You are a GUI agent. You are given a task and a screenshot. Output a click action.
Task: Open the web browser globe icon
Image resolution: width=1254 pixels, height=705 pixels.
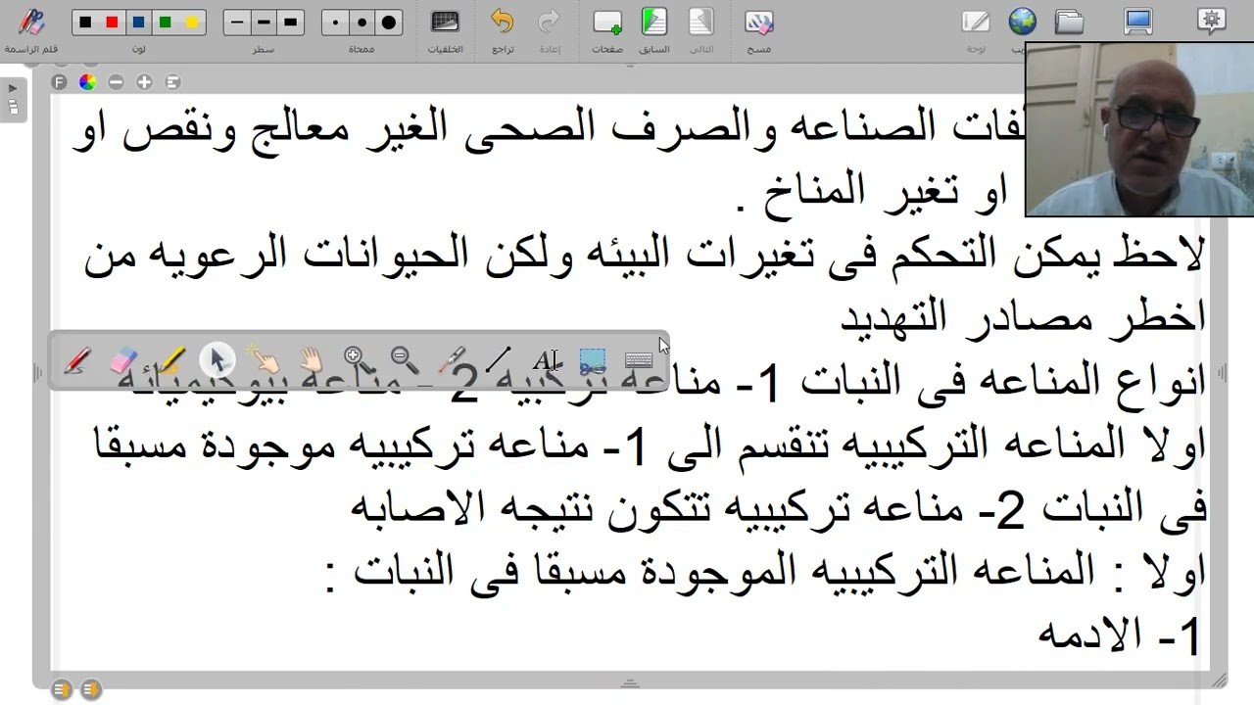1022,22
